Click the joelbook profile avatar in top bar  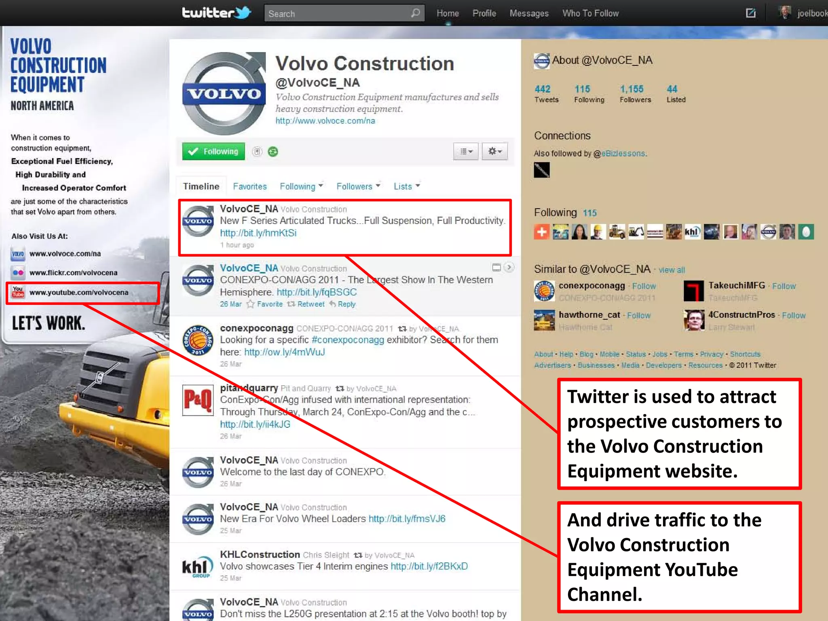point(785,13)
